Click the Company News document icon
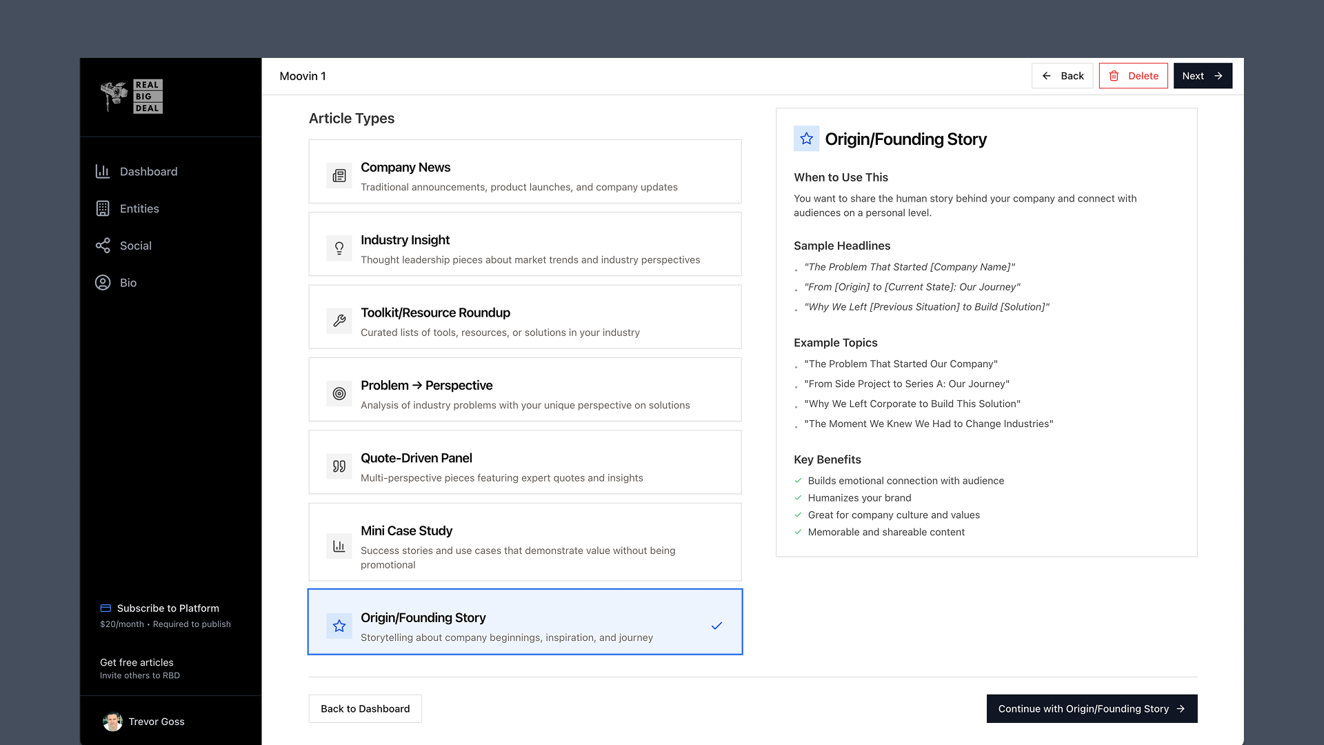Viewport: 1324px width, 745px height. 339,175
